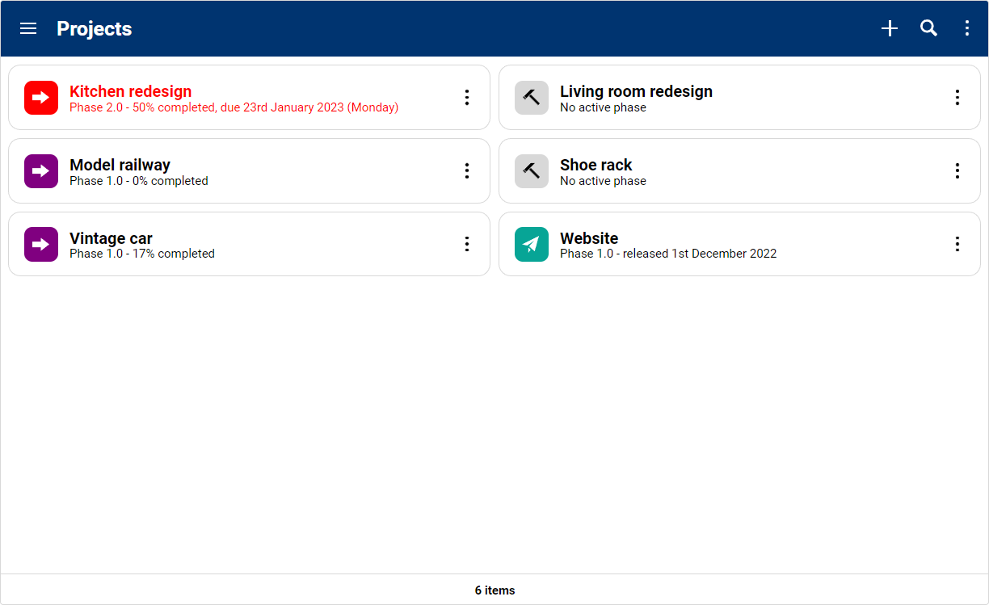The width and height of the screenshot is (989, 605).
Task: Click the purple arrow icon for Vintage car
Action: pyautogui.click(x=41, y=245)
